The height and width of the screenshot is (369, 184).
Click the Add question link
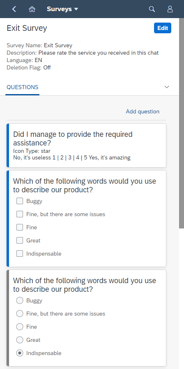coord(143,111)
